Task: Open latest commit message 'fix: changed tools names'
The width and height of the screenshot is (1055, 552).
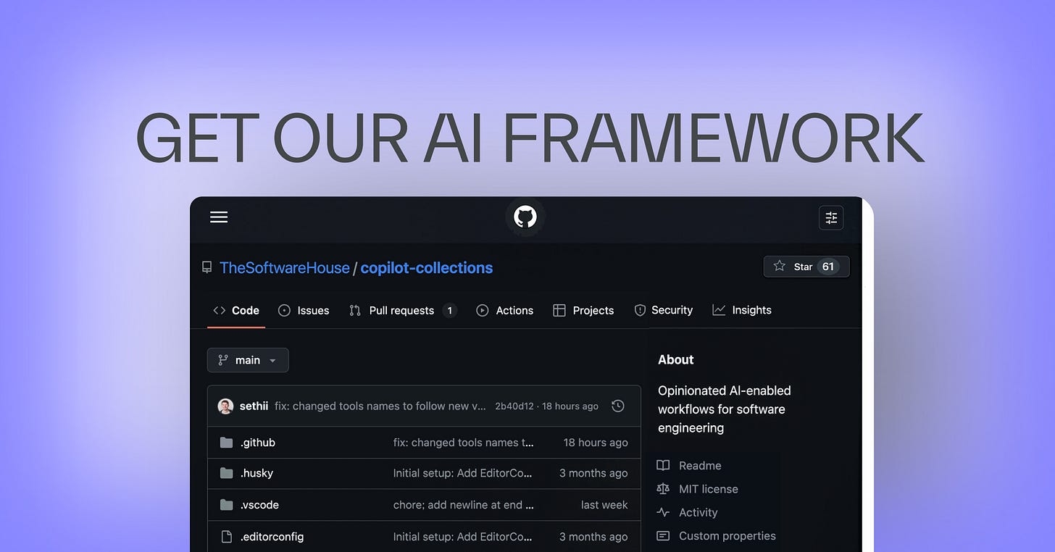Action: pos(380,406)
